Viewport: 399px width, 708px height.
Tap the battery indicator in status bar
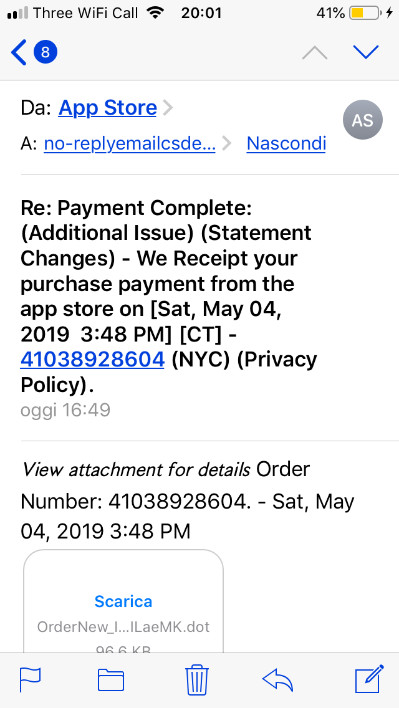point(364,13)
